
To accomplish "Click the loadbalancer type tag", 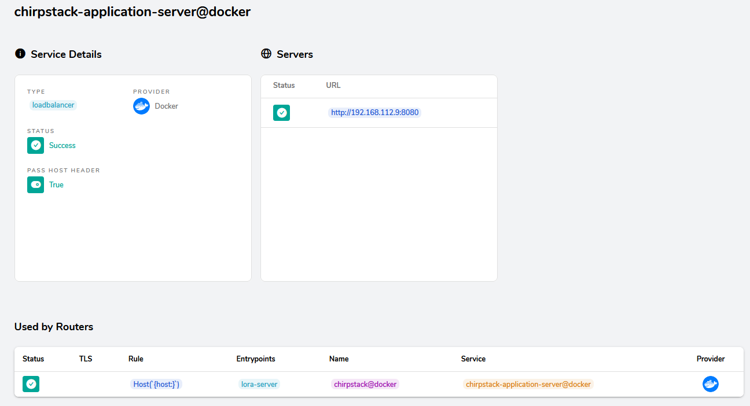I will pos(53,105).
